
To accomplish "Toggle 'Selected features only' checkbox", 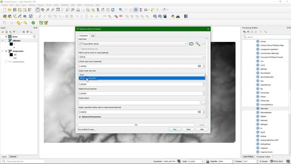I will point(80,49).
